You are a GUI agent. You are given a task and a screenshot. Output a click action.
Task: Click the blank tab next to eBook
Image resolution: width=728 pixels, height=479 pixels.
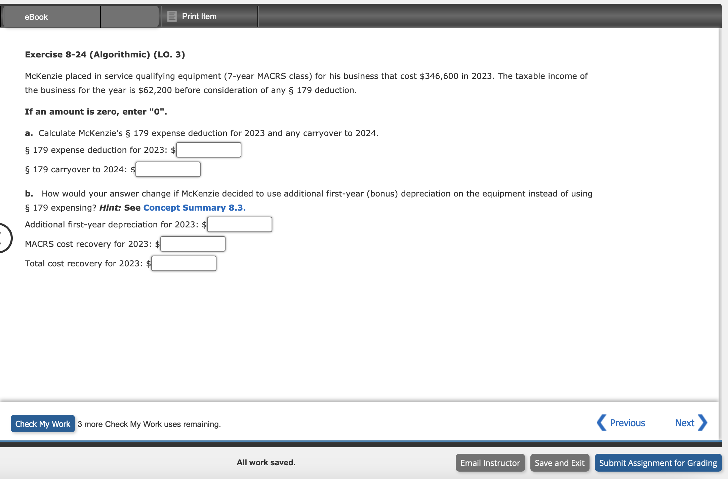(x=129, y=17)
